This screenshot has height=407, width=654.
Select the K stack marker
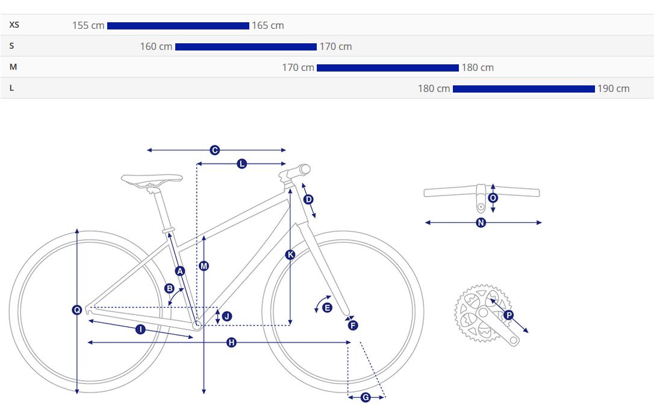tap(290, 254)
